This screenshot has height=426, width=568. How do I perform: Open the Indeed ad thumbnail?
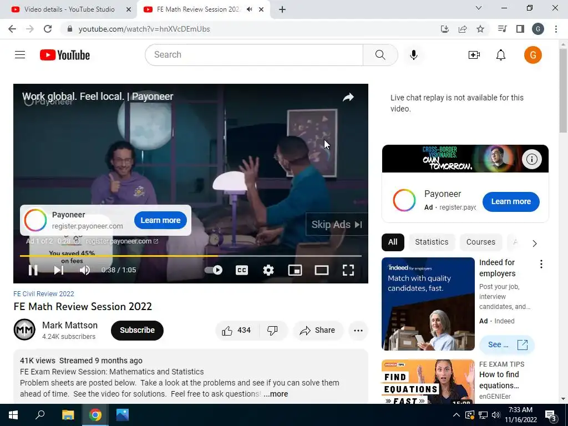point(428,304)
